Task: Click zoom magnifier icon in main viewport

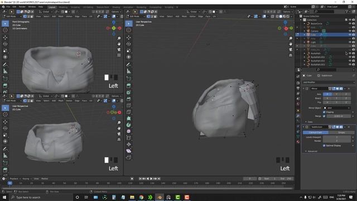Action: click(x=291, y=39)
